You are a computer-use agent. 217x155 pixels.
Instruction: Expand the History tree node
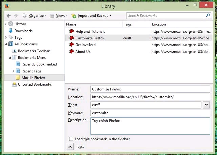[6, 24]
